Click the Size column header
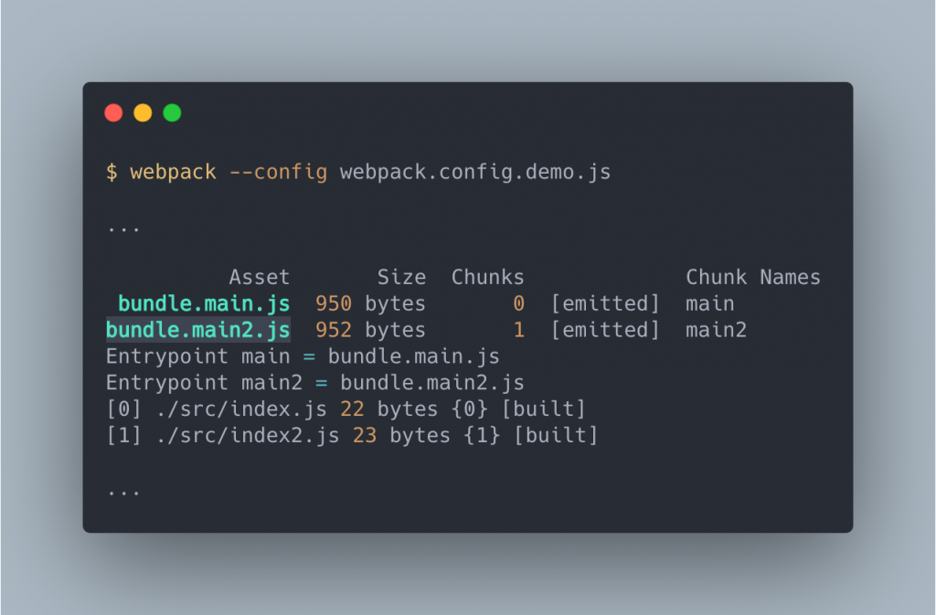This screenshot has height=615, width=936. click(x=401, y=278)
